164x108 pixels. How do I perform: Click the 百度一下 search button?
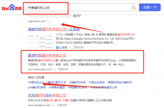(x=150, y=7)
